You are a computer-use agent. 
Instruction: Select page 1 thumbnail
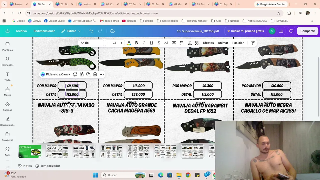[30, 151]
